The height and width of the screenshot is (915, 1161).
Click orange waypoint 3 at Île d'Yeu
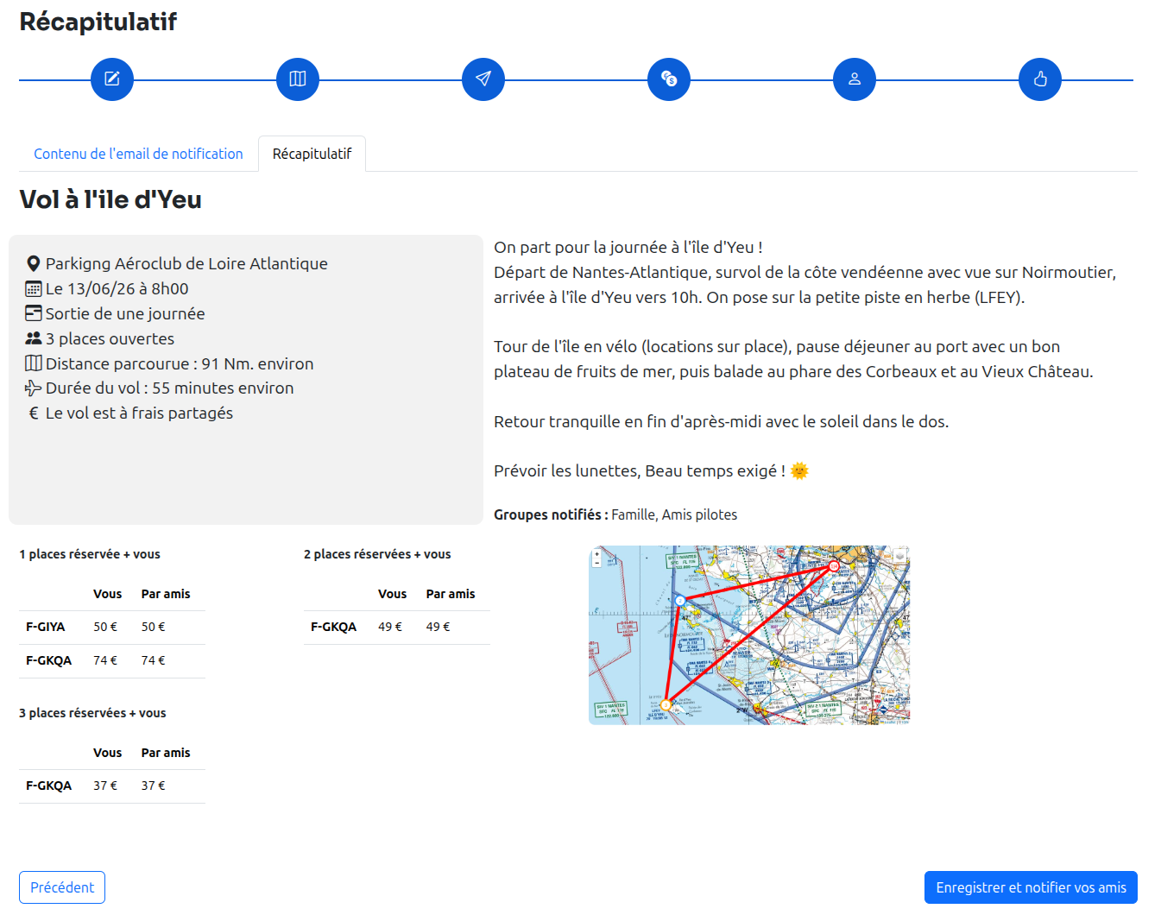[666, 705]
